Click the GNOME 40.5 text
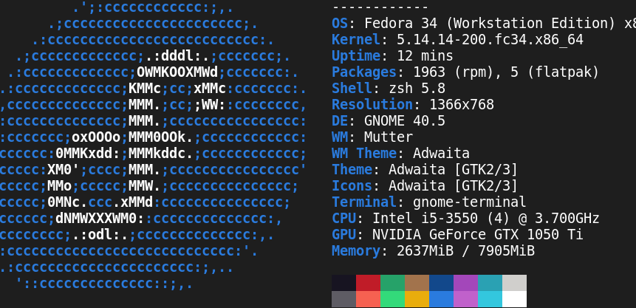This screenshot has height=308, width=636. coord(405,121)
